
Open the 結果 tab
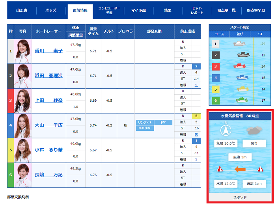[x=168, y=11]
